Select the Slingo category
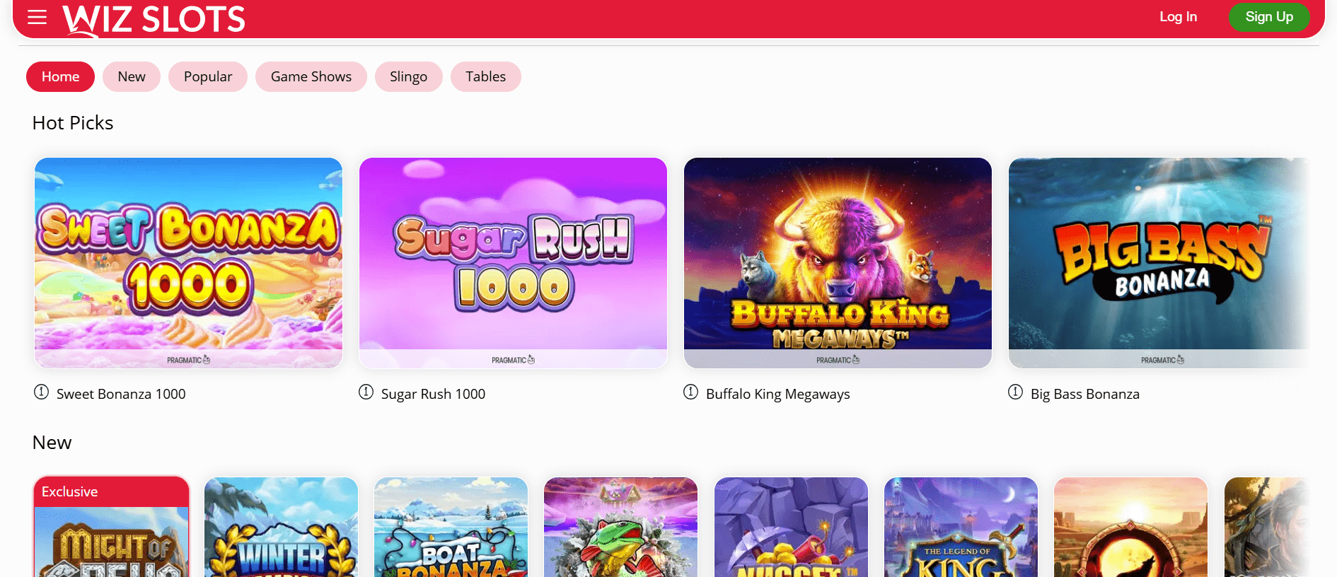Screen dimensions: 1337x577 coord(408,76)
